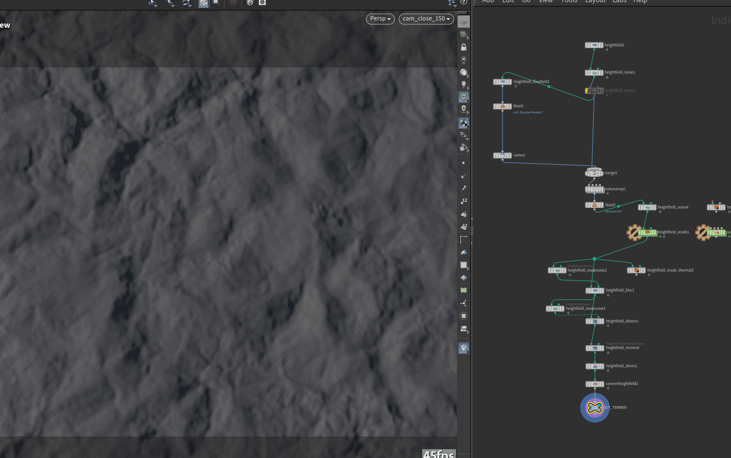Toggle display points dot icon
Viewport: 731px width, 458px height.
[x=464, y=163]
